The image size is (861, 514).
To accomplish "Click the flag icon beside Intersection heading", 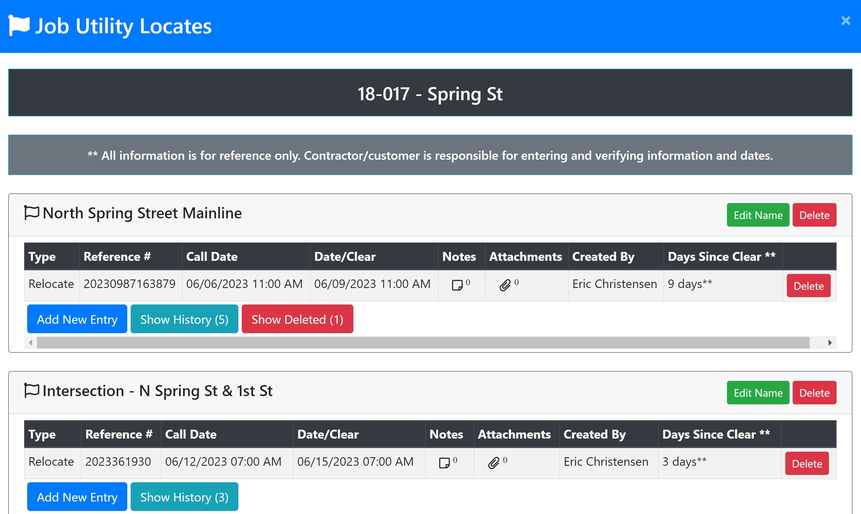I will click(x=31, y=390).
